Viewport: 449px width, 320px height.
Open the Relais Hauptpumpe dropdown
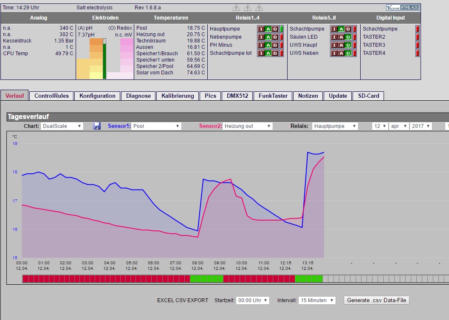(x=335, y=126)
